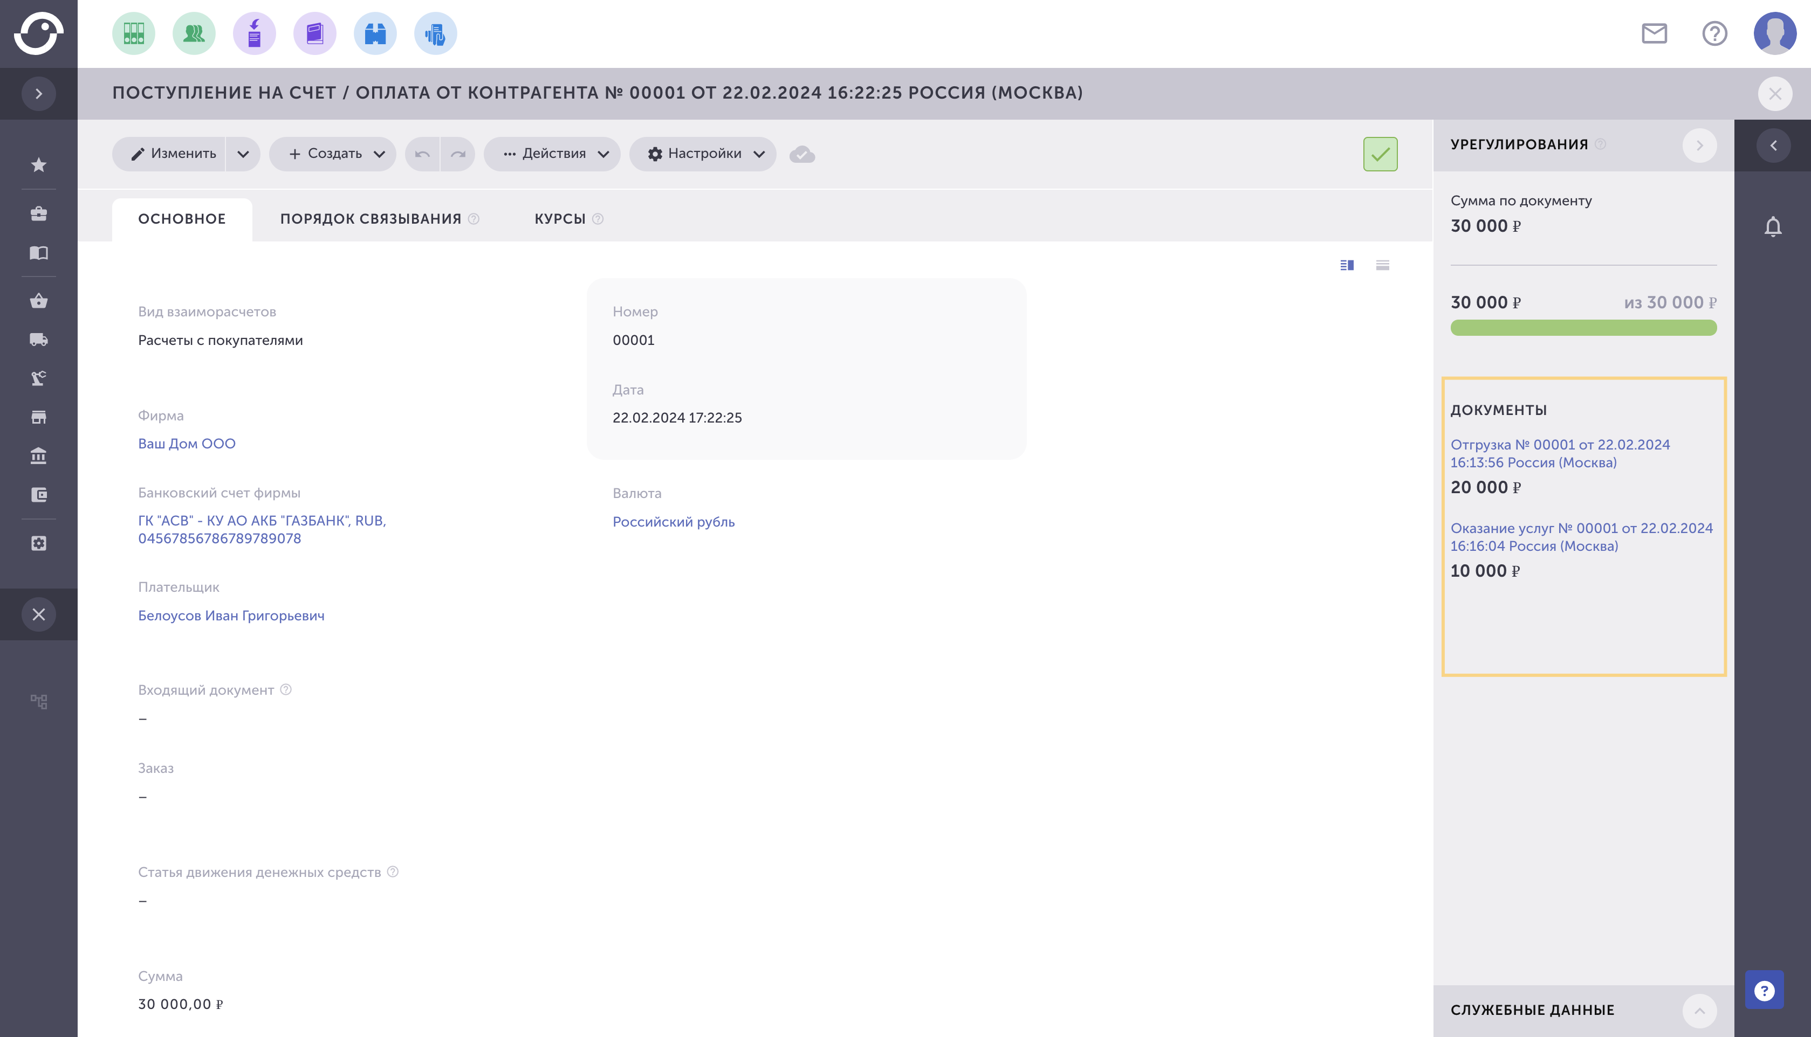Screen dimensions: 1811x1037
Task: Switch to the Основное tab
Action: 182,219
